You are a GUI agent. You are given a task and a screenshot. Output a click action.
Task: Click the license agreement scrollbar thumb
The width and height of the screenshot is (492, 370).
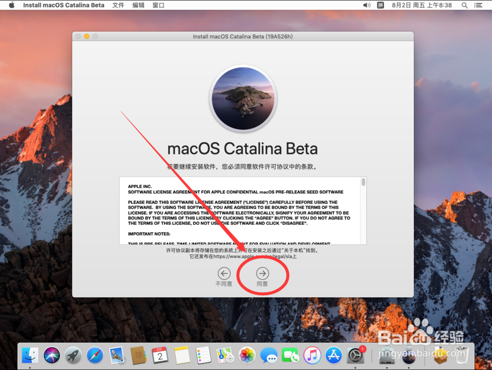(364, 182)
